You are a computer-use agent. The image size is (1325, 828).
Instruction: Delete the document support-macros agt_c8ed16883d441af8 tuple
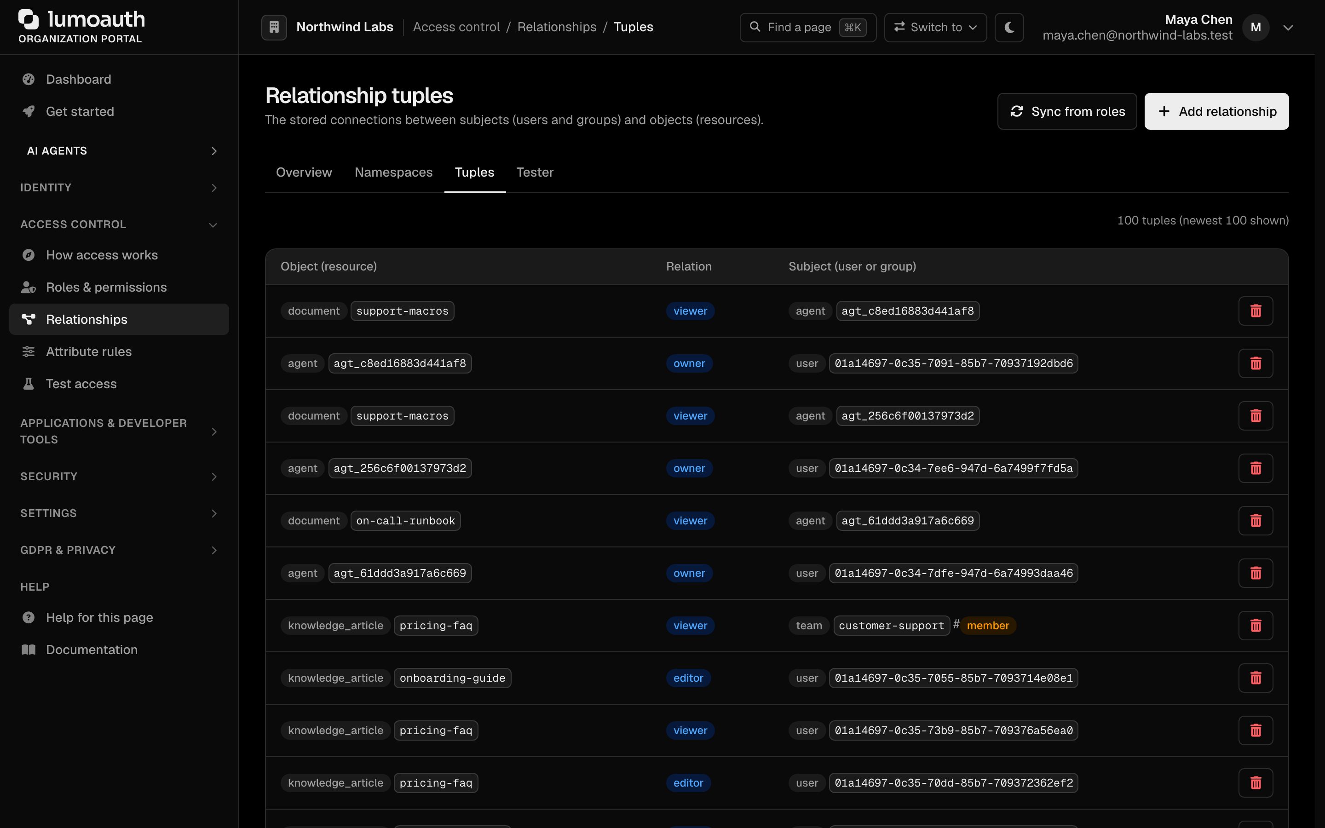point(1256,311)
